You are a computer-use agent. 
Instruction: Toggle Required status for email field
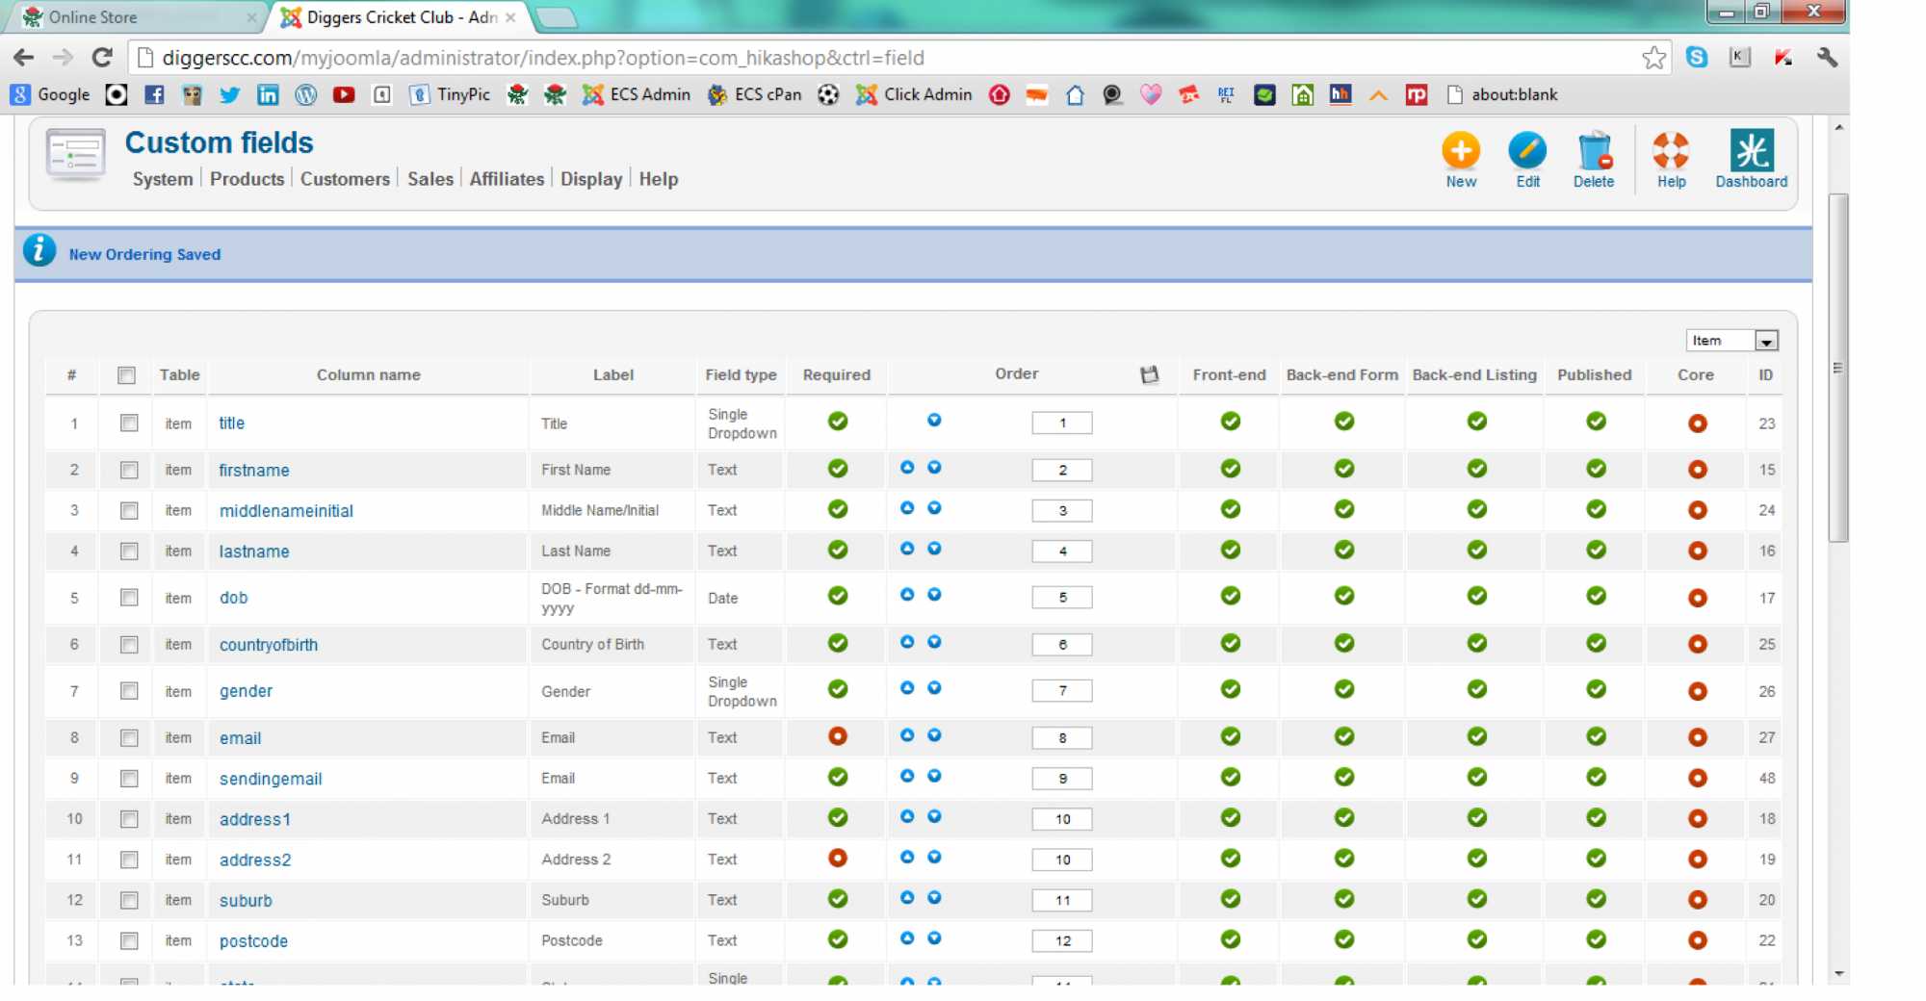click(838, 736)
